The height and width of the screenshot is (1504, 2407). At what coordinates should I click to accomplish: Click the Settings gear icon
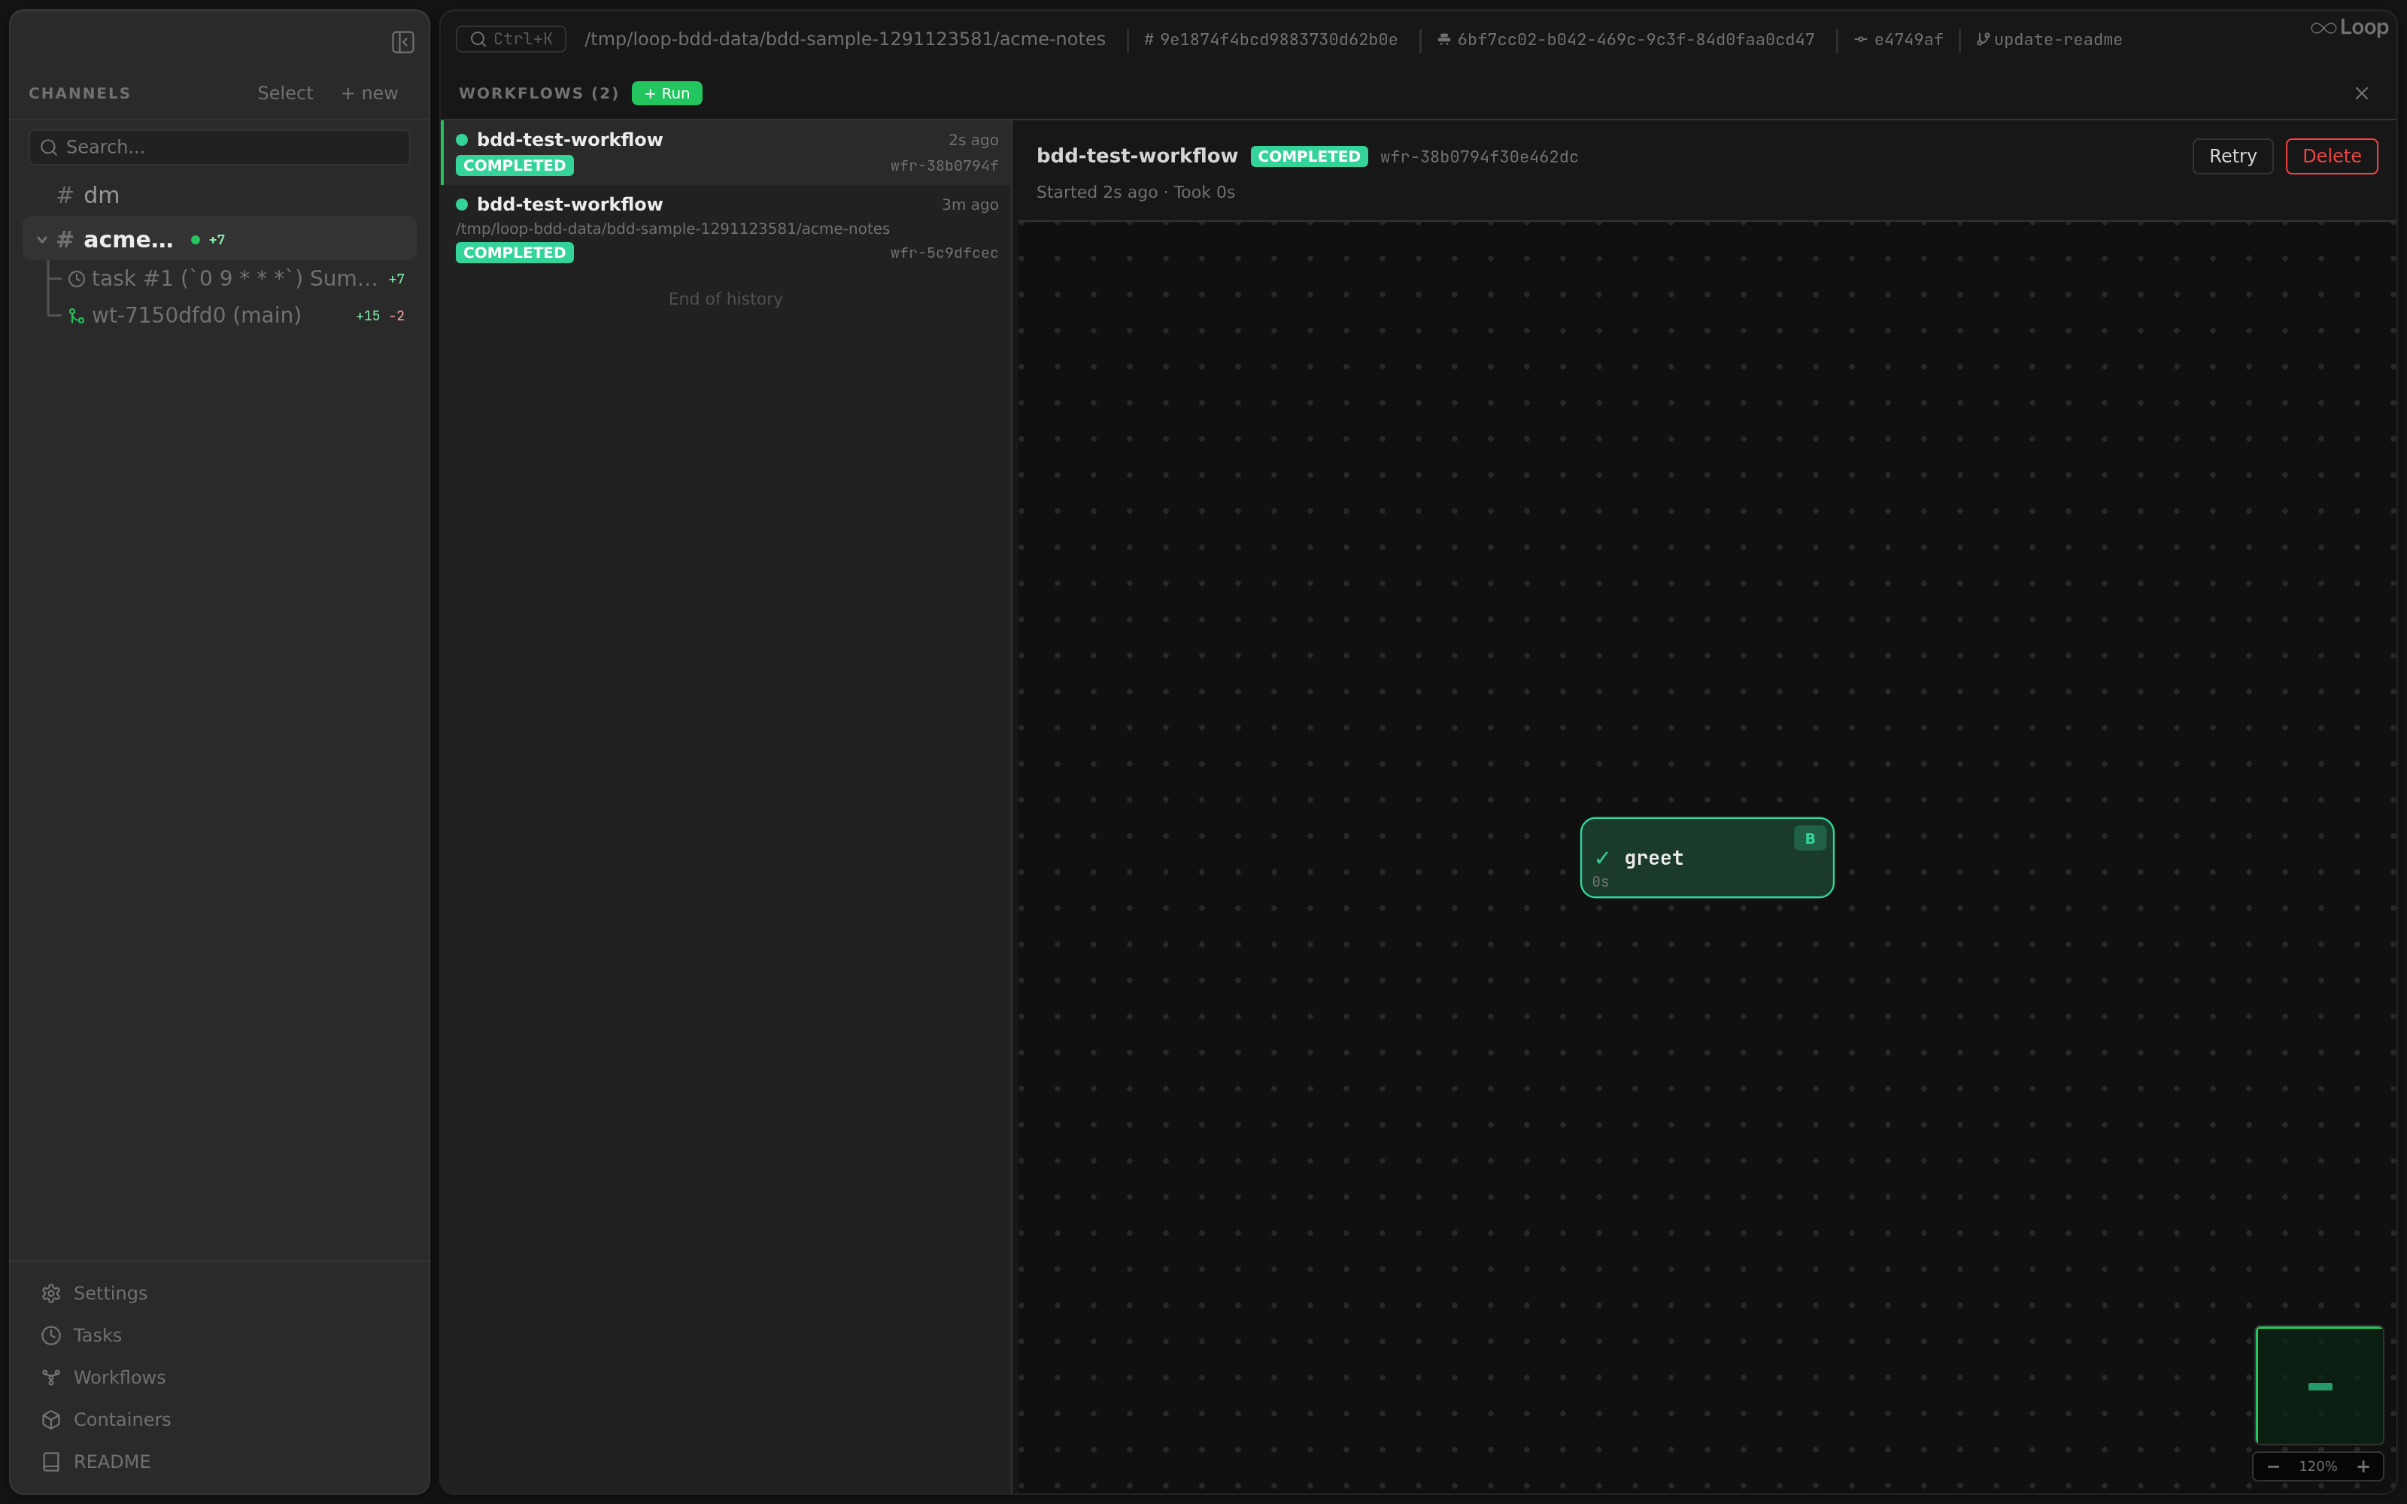pyautogui.click(x=50, y=1293)
